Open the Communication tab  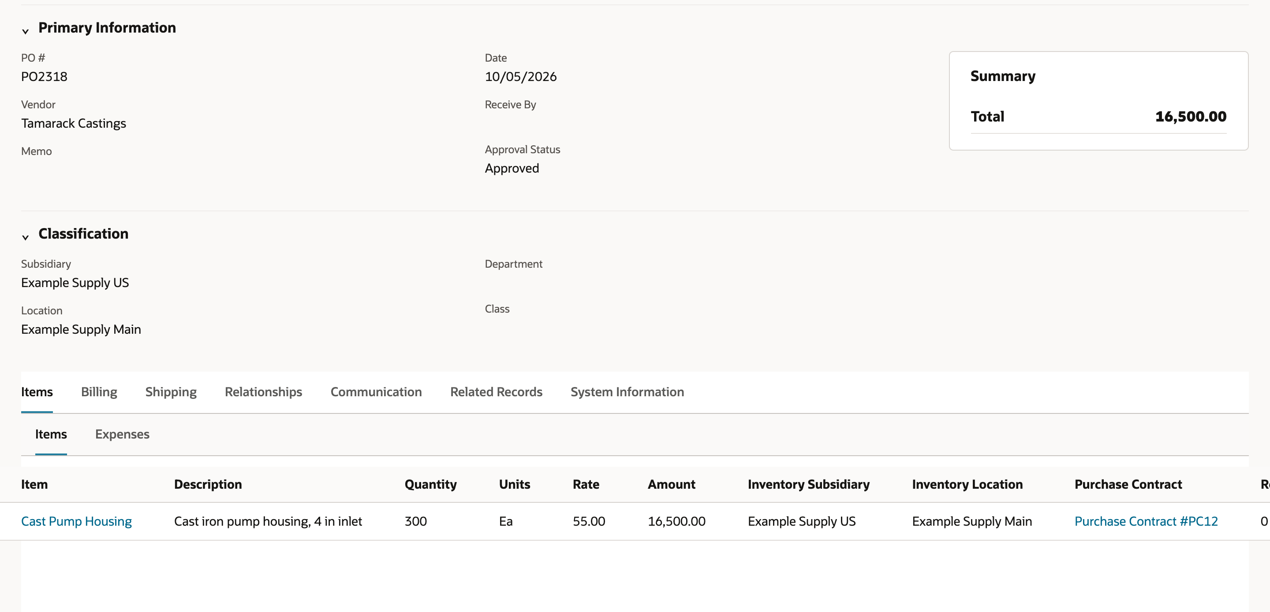point(376,392)
